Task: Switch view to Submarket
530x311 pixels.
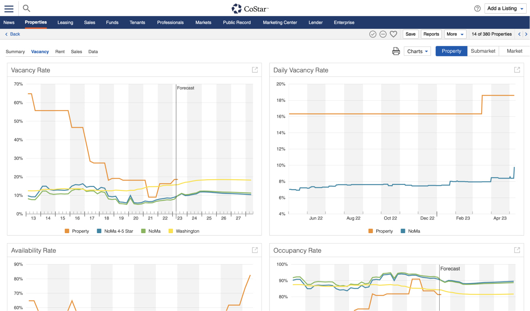Action: tap(483, 51)
